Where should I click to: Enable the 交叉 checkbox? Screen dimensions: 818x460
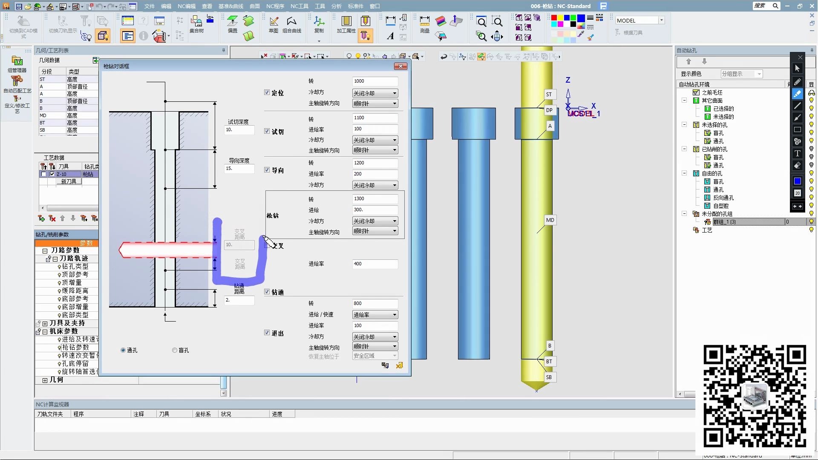[267, 245]
